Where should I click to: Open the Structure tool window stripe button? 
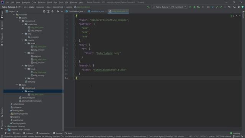coord(2,112)
